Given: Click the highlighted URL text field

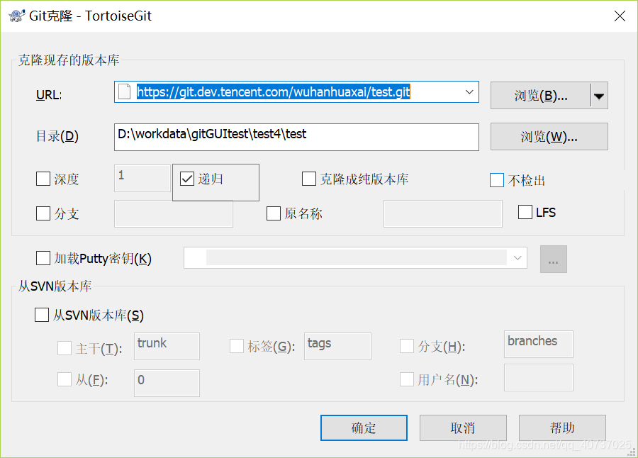Looking at the screenshot, I should [296, 92].
